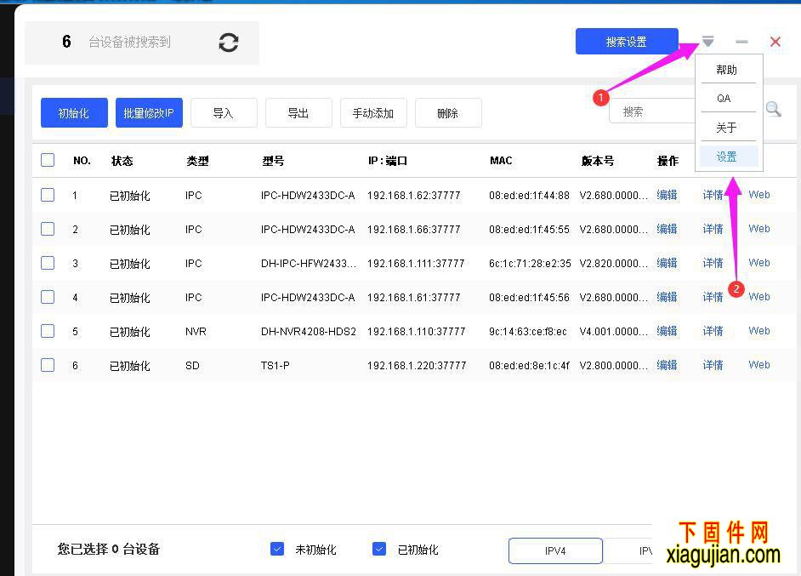801x576 pixels.
Task: Click the 初始化 initialize button
Action: (x=74, y=112)
